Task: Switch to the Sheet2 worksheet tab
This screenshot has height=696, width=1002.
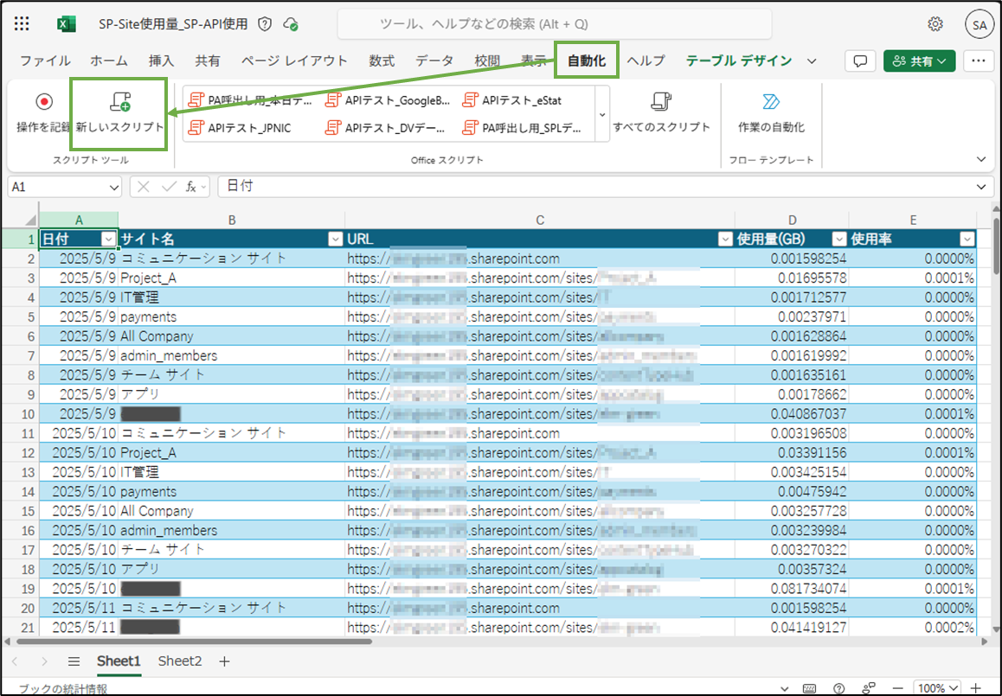Action: 180,661
